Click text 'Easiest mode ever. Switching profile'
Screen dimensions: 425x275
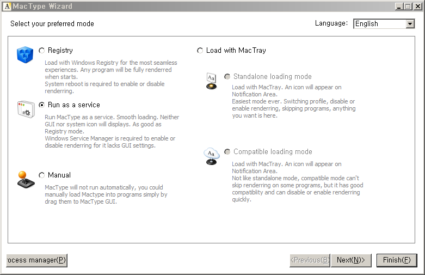click(x=280, y=101)
